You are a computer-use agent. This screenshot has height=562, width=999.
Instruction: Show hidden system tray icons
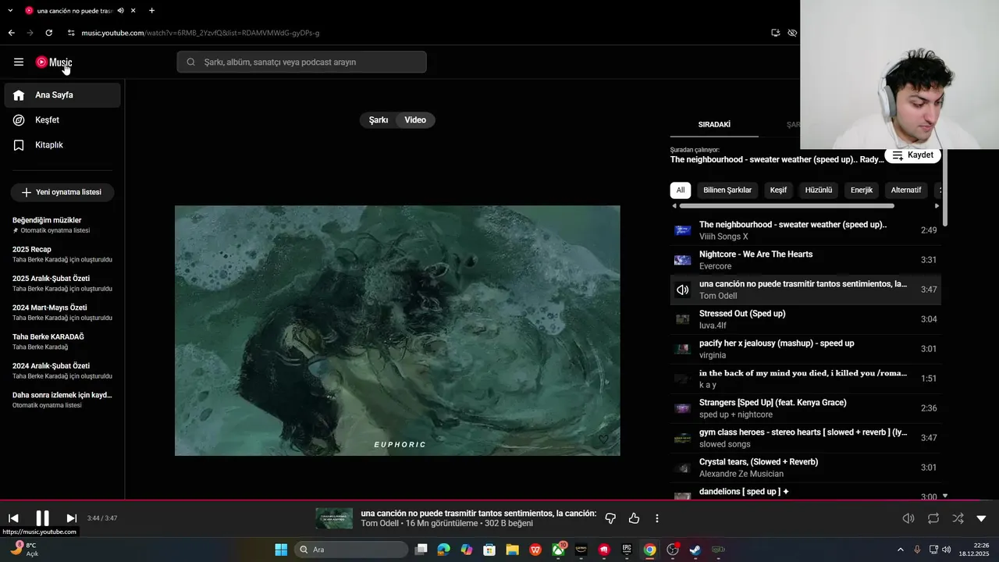900,550
